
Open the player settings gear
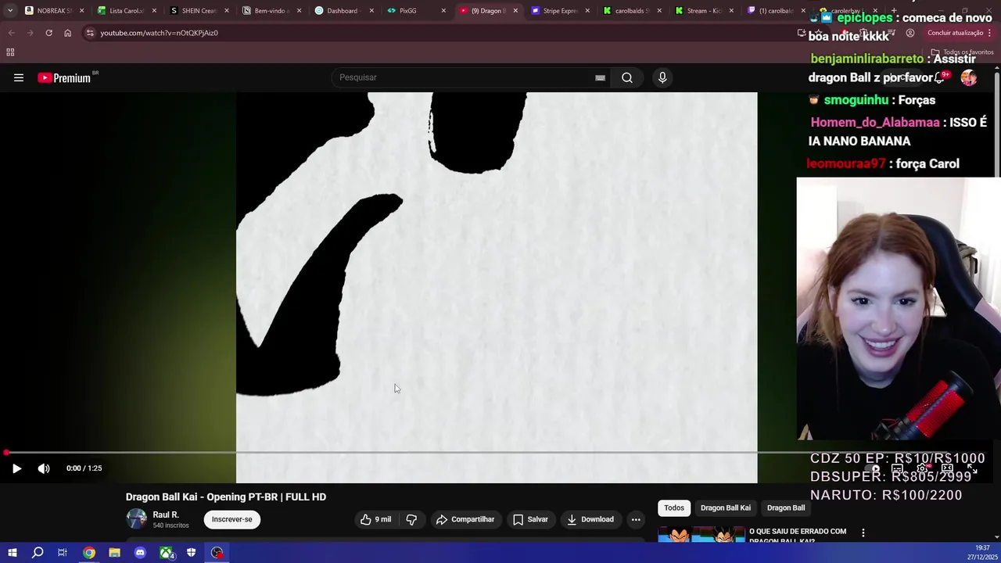click(x=923, y=469)
